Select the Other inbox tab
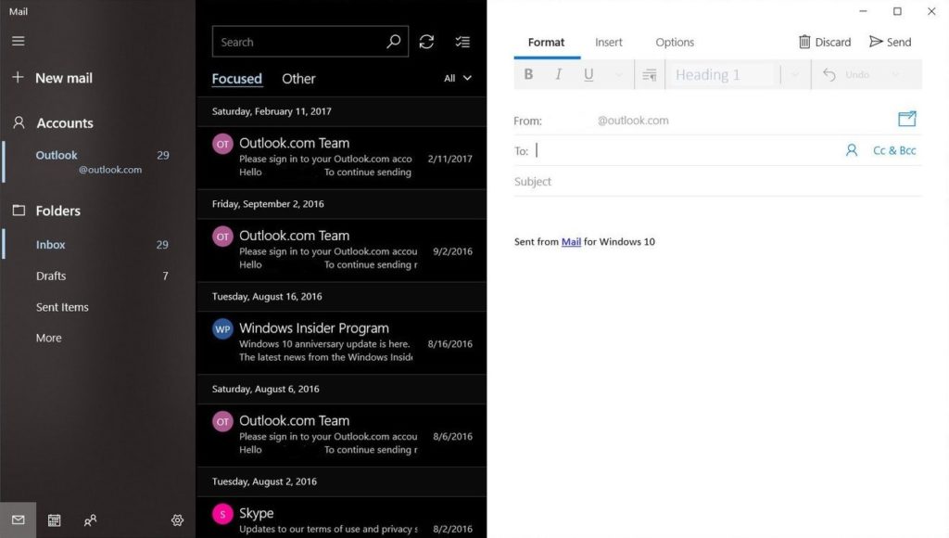This screenshot has height=538, width=949. click(298, 79)
